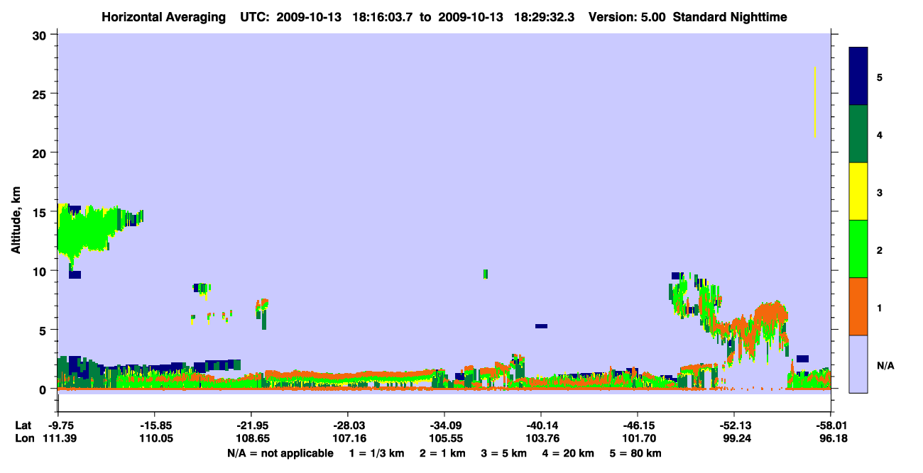Viewport: 923px width, 473px height.
Task: Click the yellow colorbar segment labeled 3
Action: (858, 191)
